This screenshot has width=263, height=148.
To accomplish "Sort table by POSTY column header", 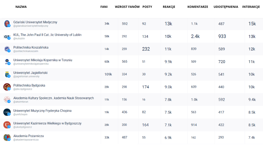I will click(x=147, y=7).
